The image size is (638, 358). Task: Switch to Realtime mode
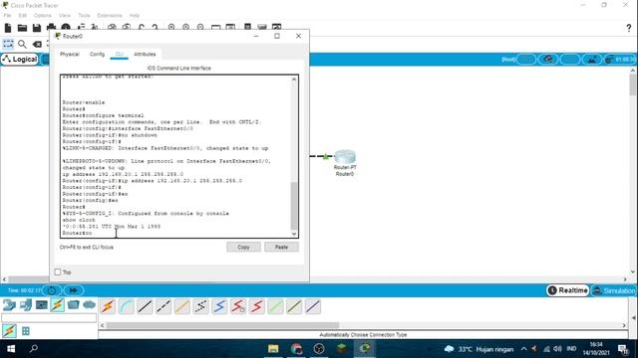pyautogui.click(x=568, y=290)
